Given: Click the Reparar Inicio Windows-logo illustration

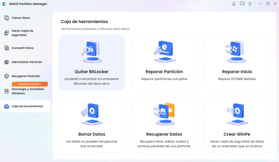Looking at the screenshot, I should click(x=236, y=52).
